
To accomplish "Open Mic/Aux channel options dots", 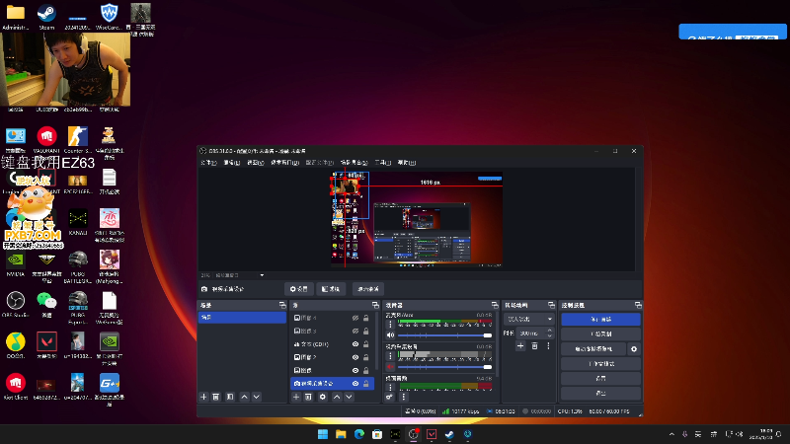I will [390, 325].
